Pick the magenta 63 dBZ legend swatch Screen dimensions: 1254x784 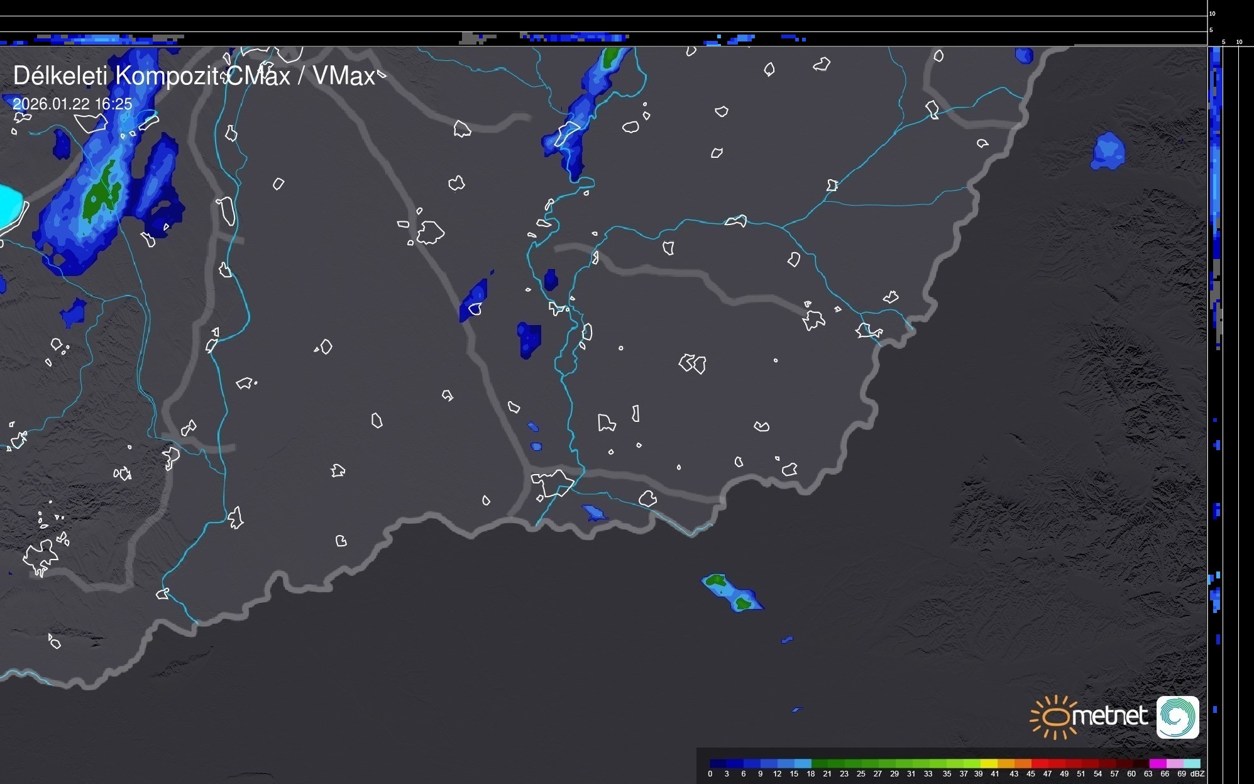1157,764
